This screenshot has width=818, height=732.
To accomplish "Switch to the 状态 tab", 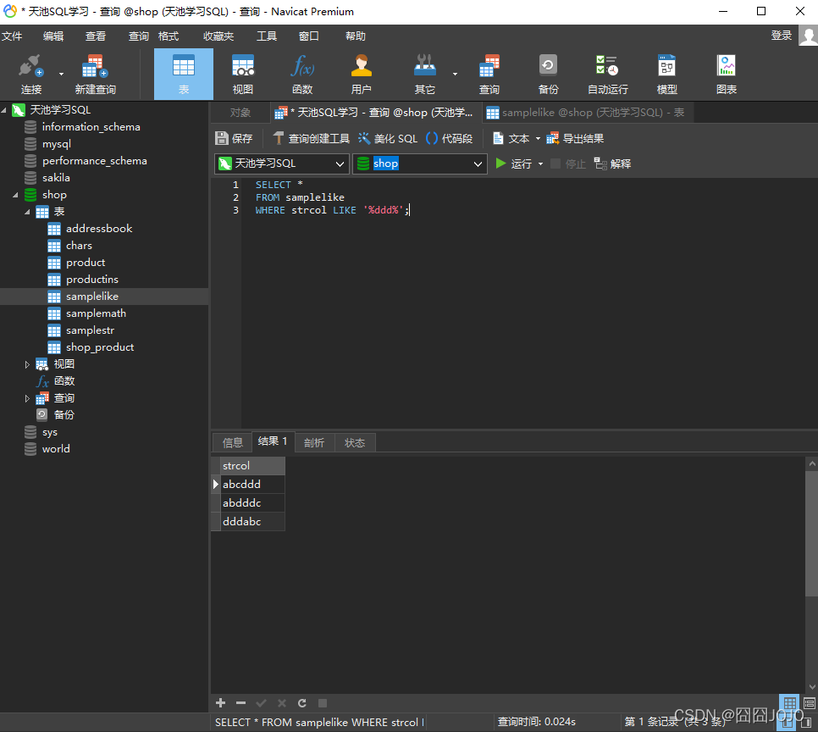I will [x=355, y=443].
